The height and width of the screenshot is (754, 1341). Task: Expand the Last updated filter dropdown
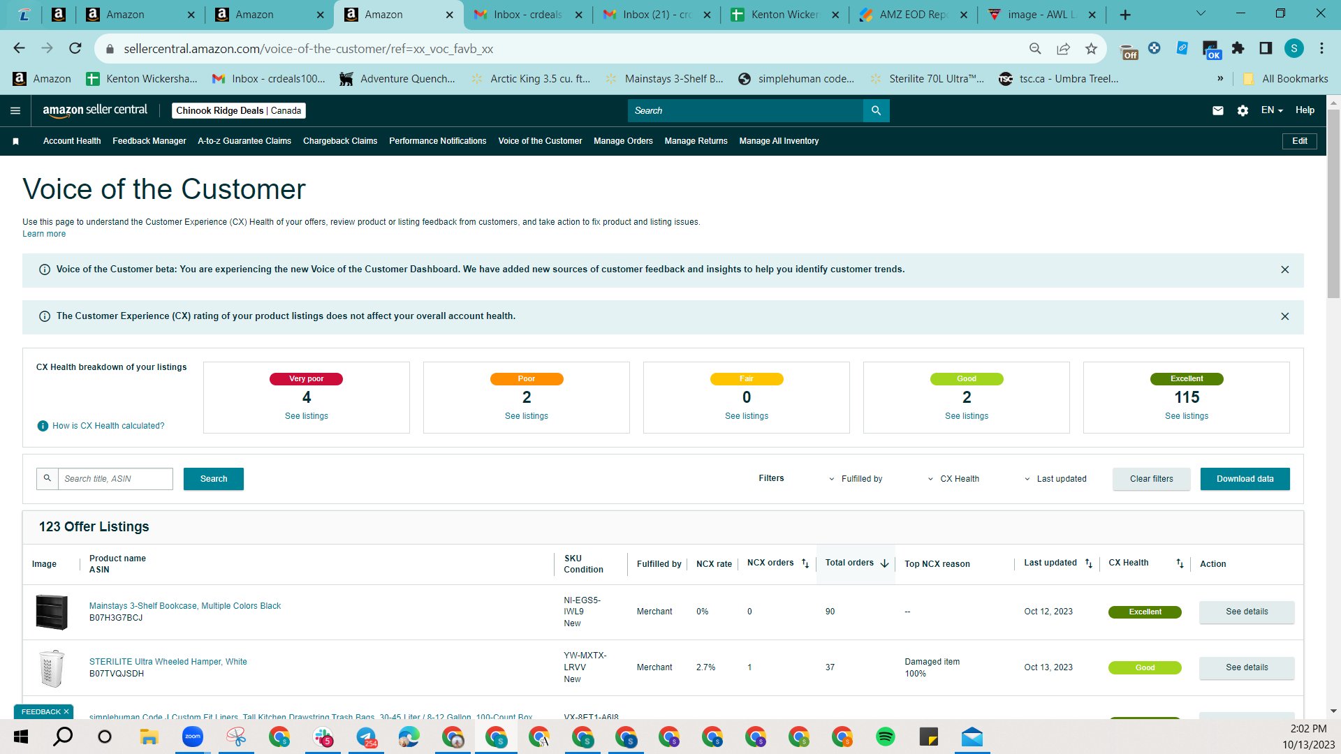point(1055,479)
